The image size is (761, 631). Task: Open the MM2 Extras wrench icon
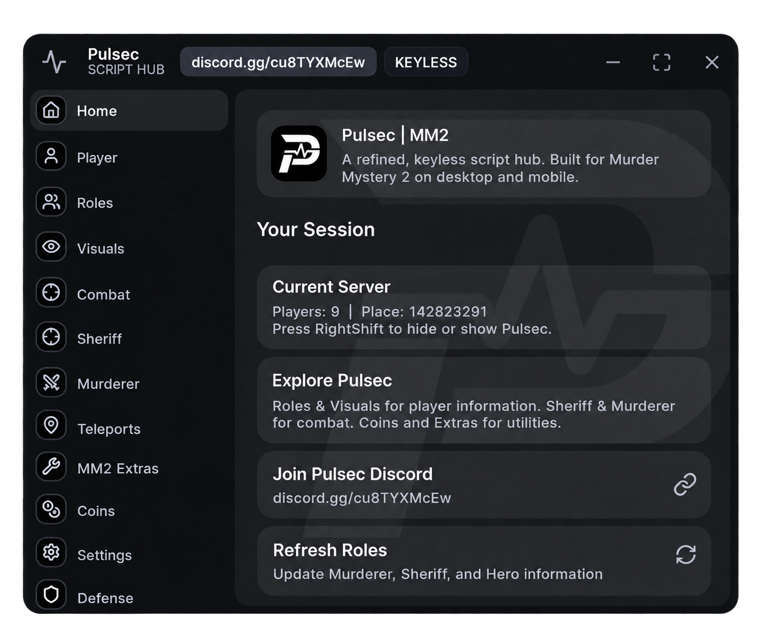51,467
